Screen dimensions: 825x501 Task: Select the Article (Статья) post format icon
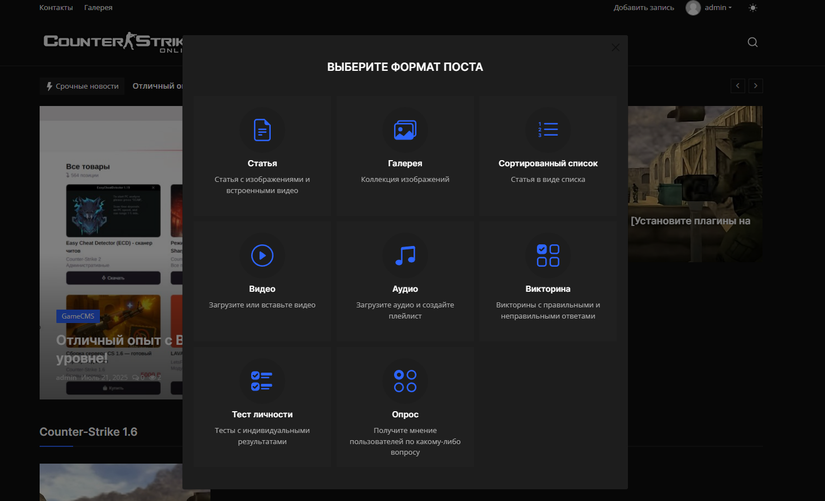click(x=262, y=130)
